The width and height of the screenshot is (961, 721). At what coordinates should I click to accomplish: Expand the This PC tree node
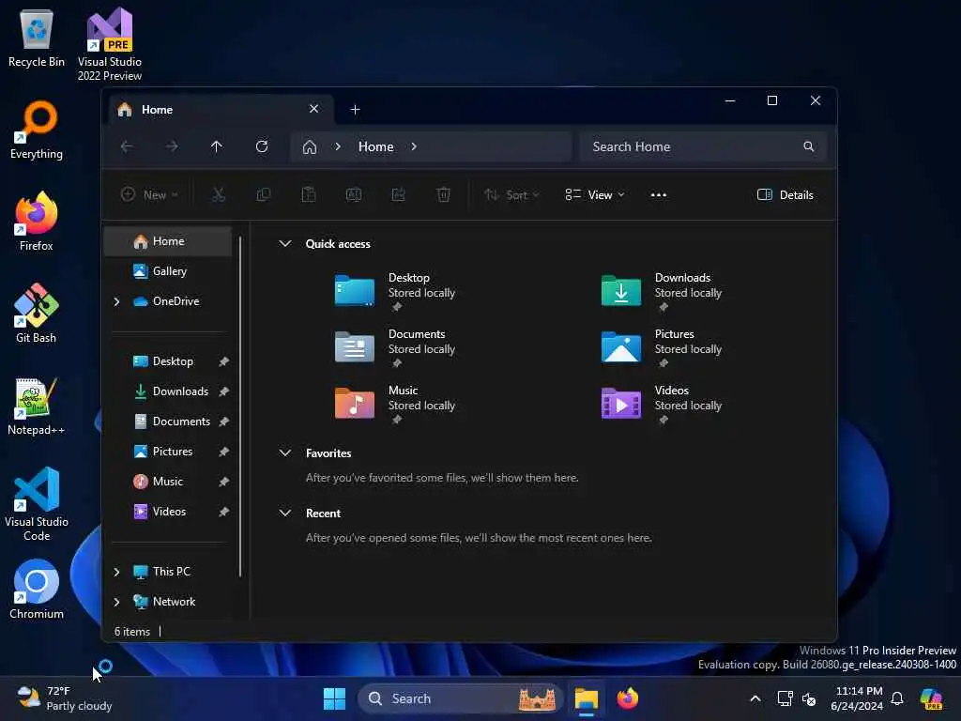[116, 572]
